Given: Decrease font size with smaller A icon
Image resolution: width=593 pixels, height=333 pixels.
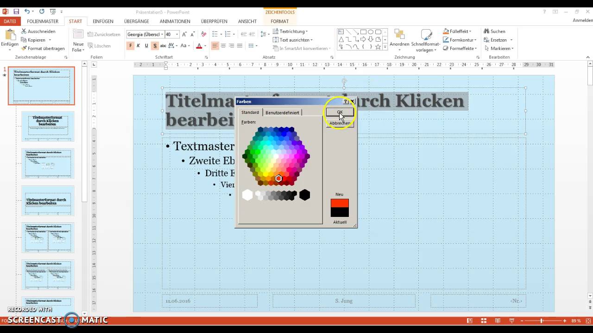Looking at the screenshot, I should 193,34.
